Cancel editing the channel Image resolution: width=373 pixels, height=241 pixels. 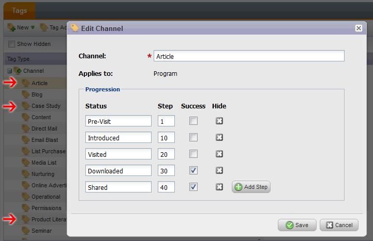(x=339, y=225)
